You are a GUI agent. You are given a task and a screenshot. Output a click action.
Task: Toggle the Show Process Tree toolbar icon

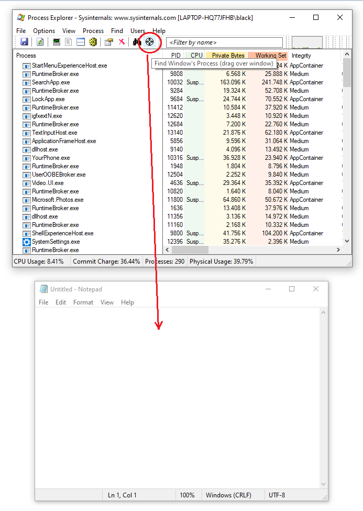pyautogui.click(x=69, y=42)
